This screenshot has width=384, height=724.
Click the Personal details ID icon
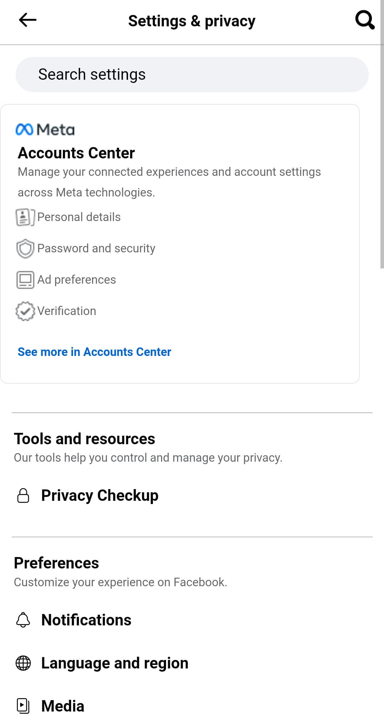tap(25, 217)
